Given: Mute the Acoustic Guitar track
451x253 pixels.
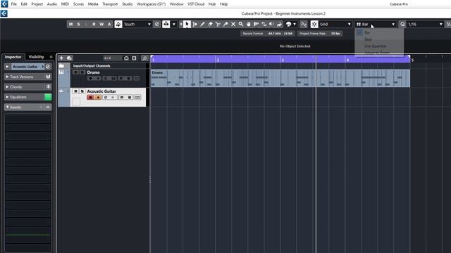Looking at the screenshot, I should point(75,91).
